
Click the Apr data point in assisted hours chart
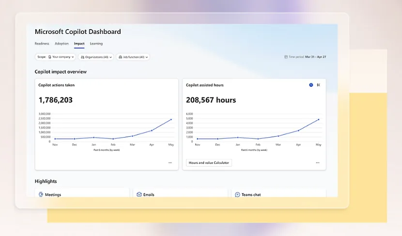298,130
